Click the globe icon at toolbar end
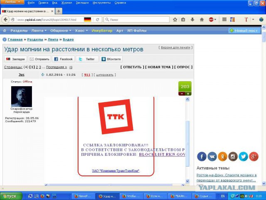The height and width of the screenshot is (200, 266). pyautogui.click(x=261, y=20)
